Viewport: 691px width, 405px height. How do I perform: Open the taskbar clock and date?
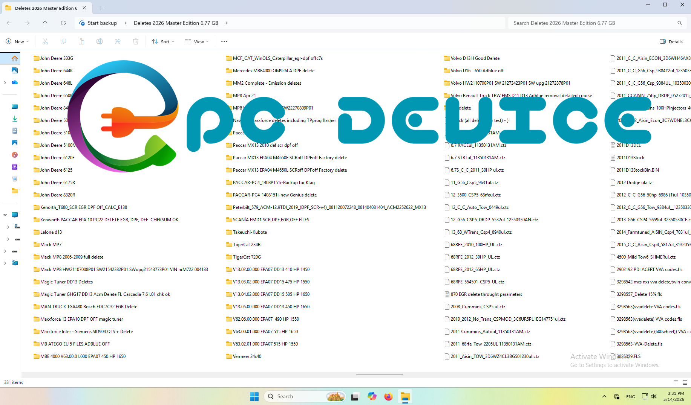point(674,396)
